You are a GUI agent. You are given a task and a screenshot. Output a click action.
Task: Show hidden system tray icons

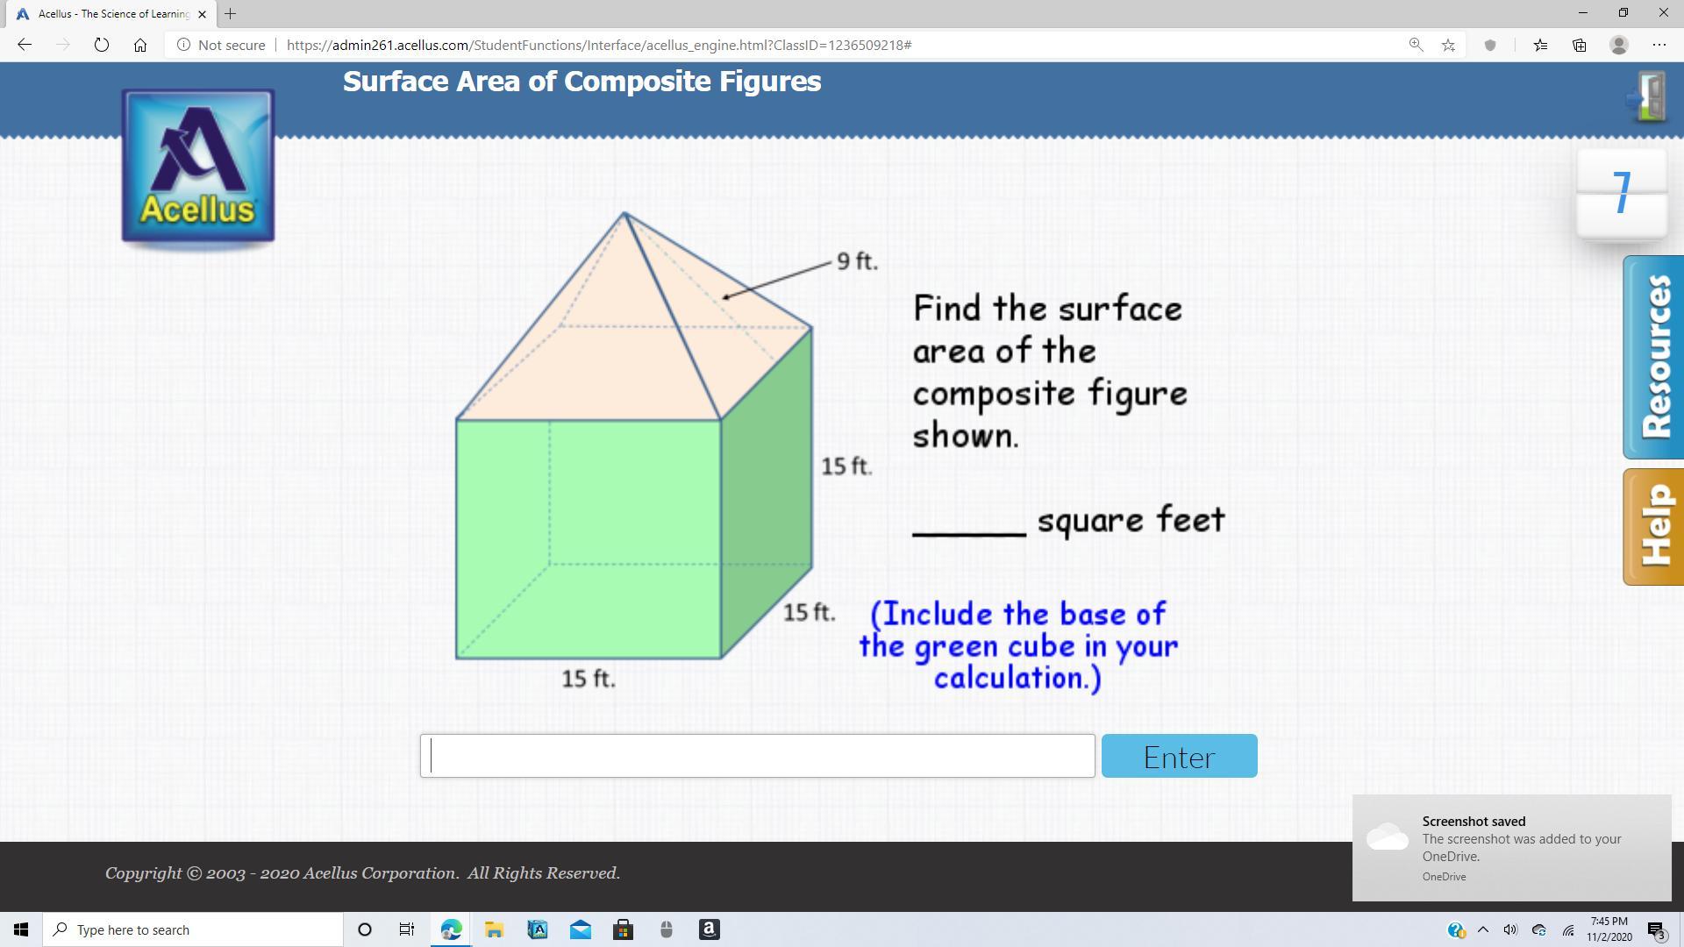coord(1483,929)
